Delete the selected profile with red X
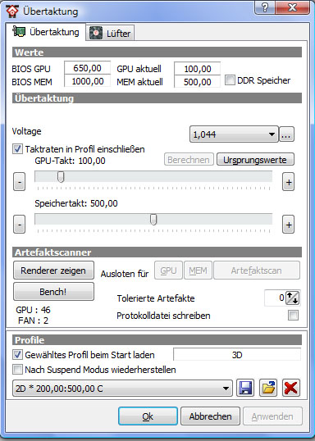 coord(290,389)
